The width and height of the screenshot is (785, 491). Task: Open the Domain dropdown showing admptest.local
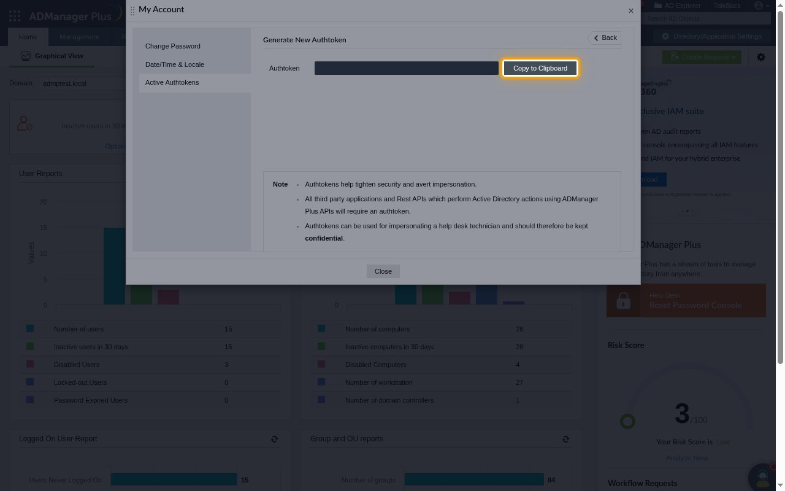(x=82, y=83)
